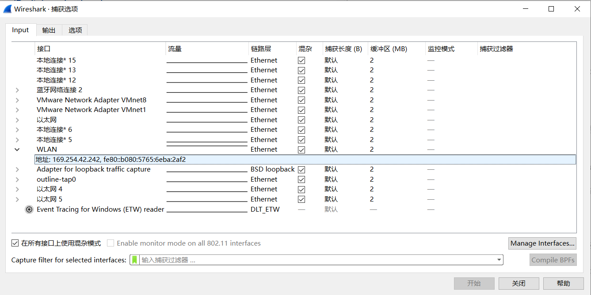Viewport: 591px width, 295px height.
Task: Expand the VMware Network Adapter VMnet1 row
Action: pos(17,110)
